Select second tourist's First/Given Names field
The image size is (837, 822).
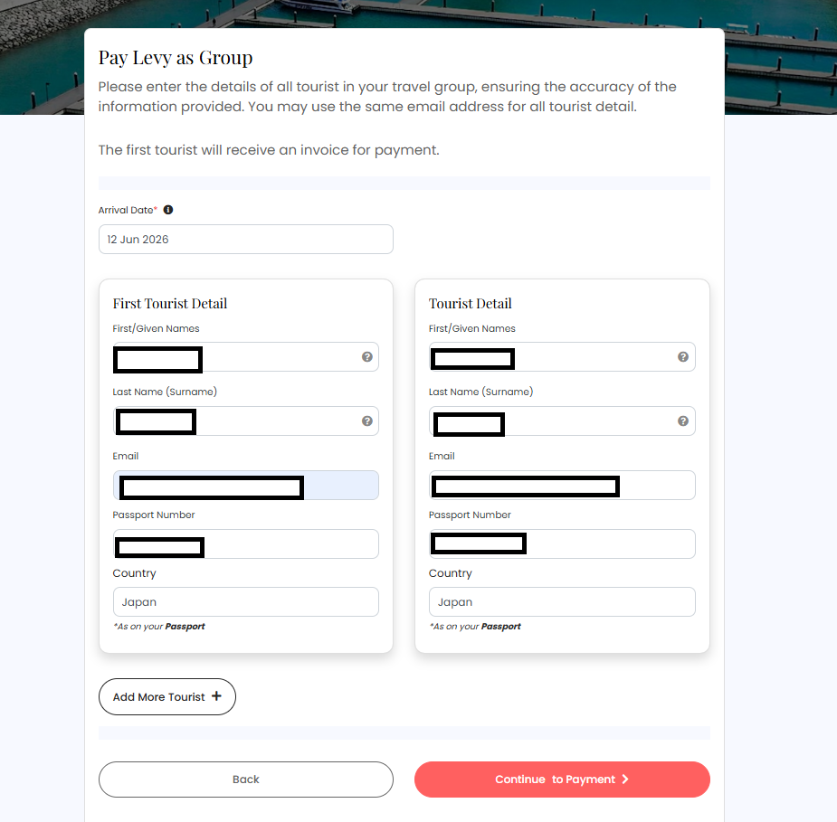pos(562,357)
